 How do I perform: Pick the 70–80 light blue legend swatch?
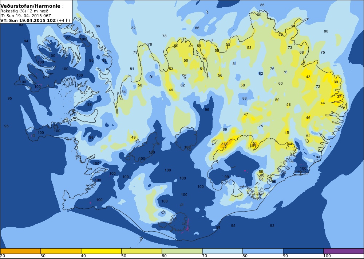tap(222, 251)
